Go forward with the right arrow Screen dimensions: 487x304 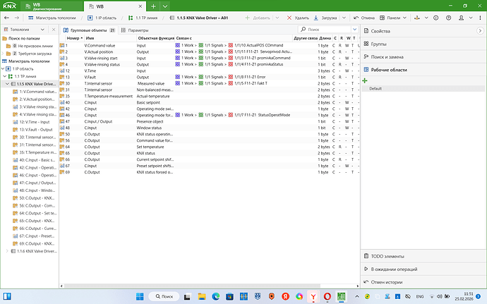click(17, 18)
